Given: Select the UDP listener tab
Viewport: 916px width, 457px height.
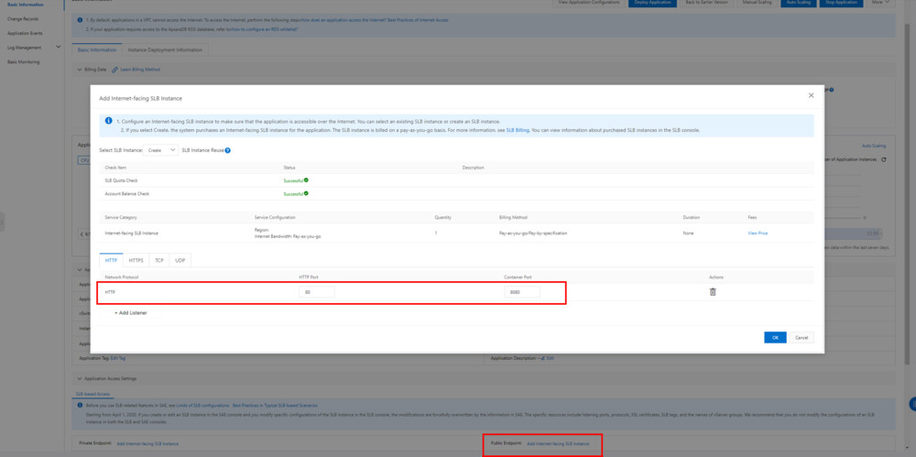Looking at the screenshot, I should (x=180, y=261).
